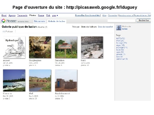Open the Découvertes tab
Screen dimensions: 154x115
pyautogui.click(x=40, y=21)
